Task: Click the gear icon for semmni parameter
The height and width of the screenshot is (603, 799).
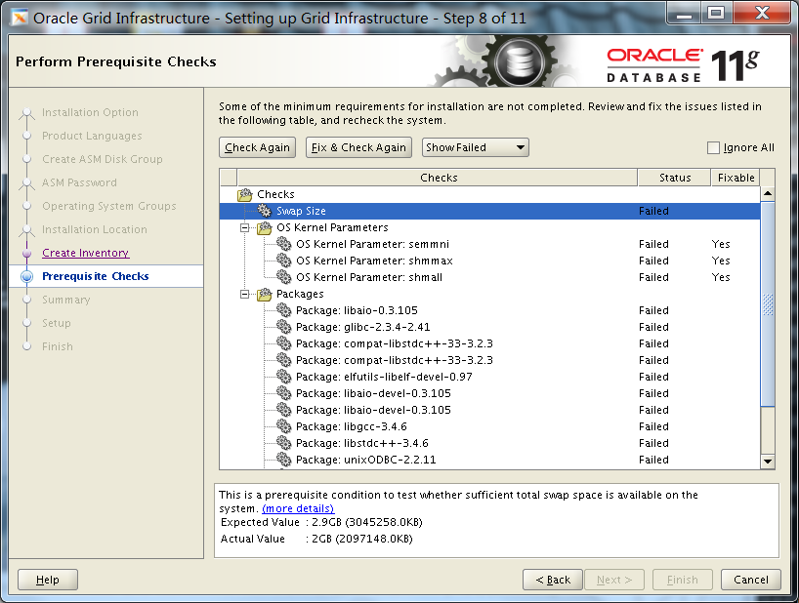Action: click(284, 244)
